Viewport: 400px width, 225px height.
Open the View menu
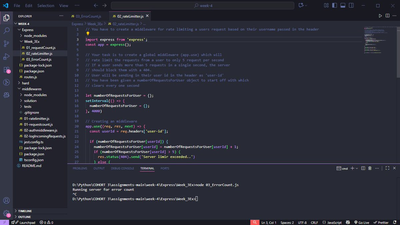64,5
